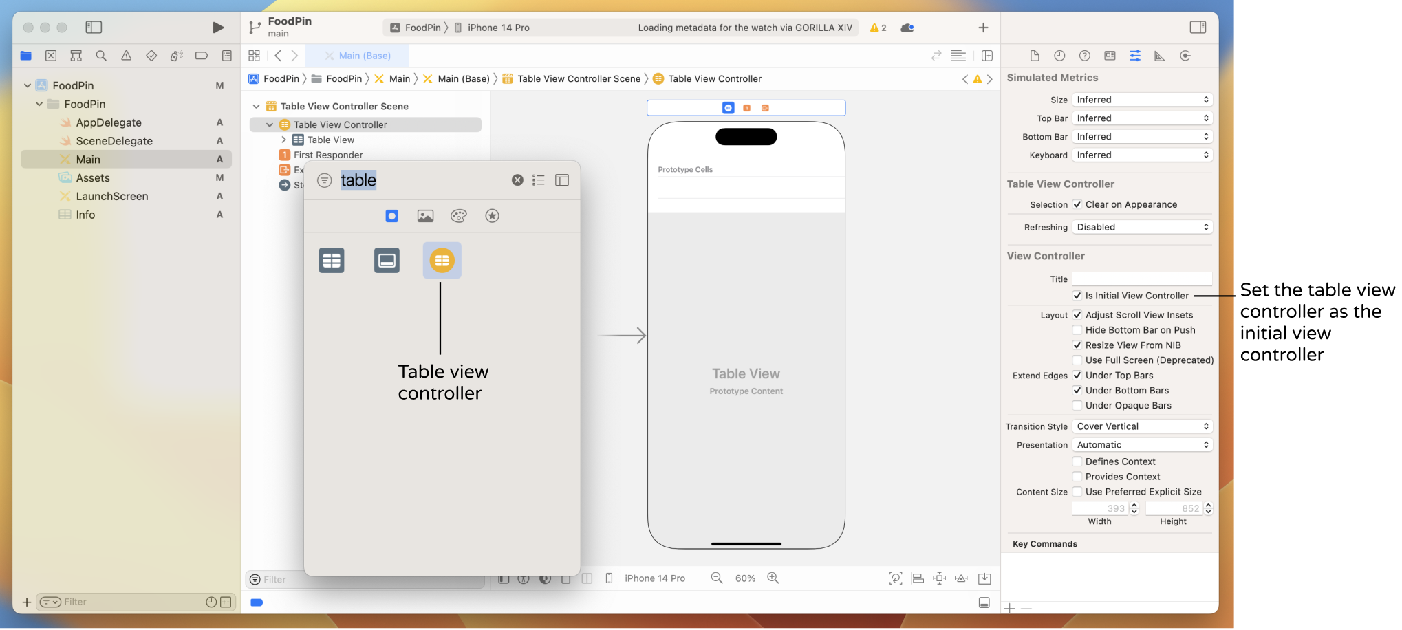This screenshot has height=630, width=1402.
Task: Enable Hide Bottom Bar on Push
Action: 1077,330
